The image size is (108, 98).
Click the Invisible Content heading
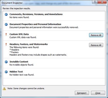pos(19,62)
